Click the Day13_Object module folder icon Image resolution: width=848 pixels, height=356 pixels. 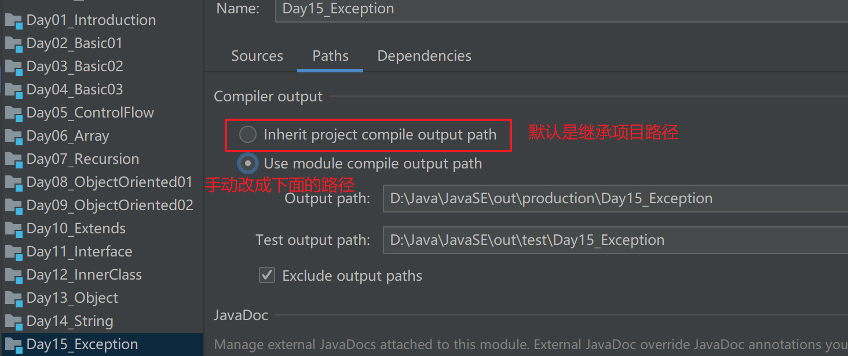[x=13, y=299]
